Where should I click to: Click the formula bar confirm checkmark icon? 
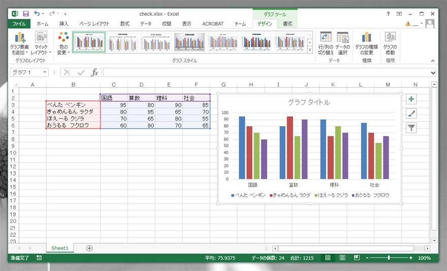81,72
